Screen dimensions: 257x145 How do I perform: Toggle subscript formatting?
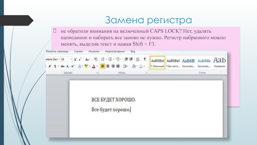68,66
